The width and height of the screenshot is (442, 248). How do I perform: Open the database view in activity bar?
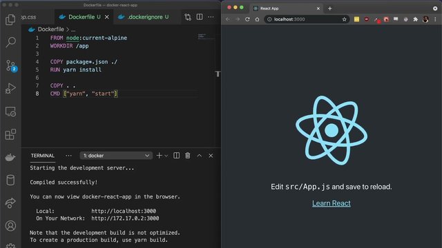click(x=10, y=180)
